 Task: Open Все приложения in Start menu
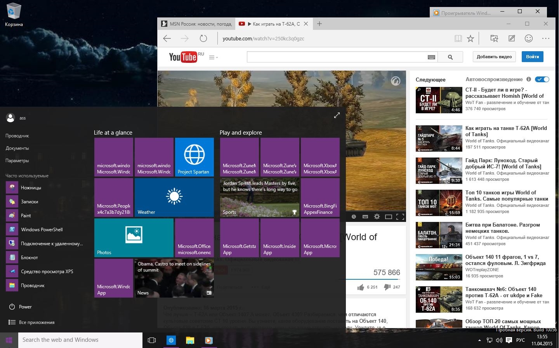(36, 322)
